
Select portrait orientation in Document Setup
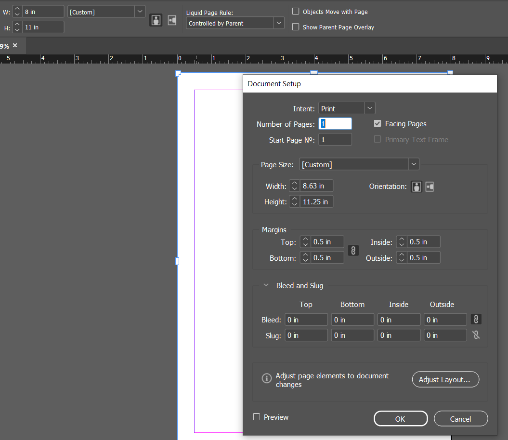[416, 187]
